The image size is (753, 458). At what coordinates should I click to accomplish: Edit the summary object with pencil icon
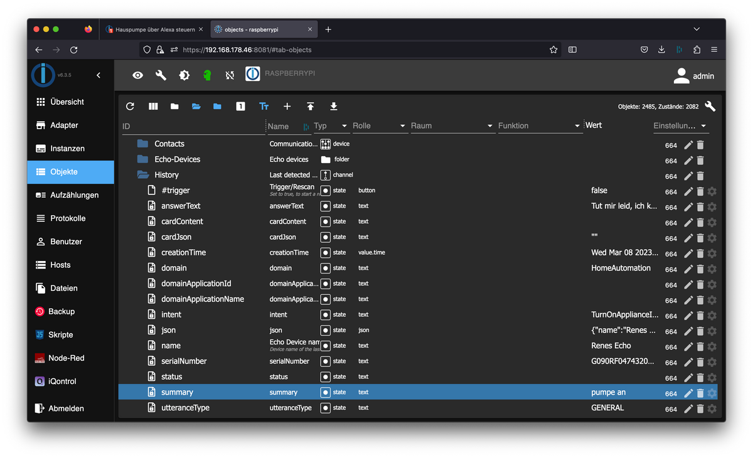coord(688,393)
